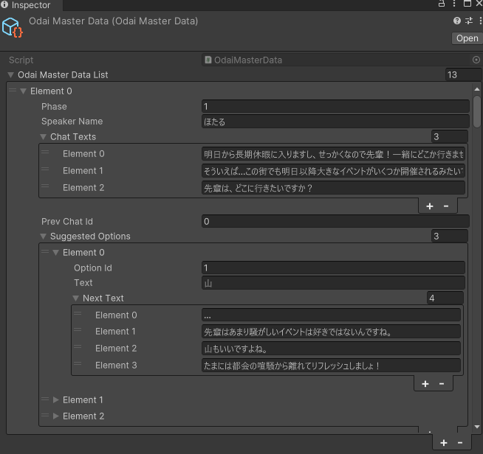
Task: Open the Inspector tab more-options menu
Action: click(x=454, y=4)
